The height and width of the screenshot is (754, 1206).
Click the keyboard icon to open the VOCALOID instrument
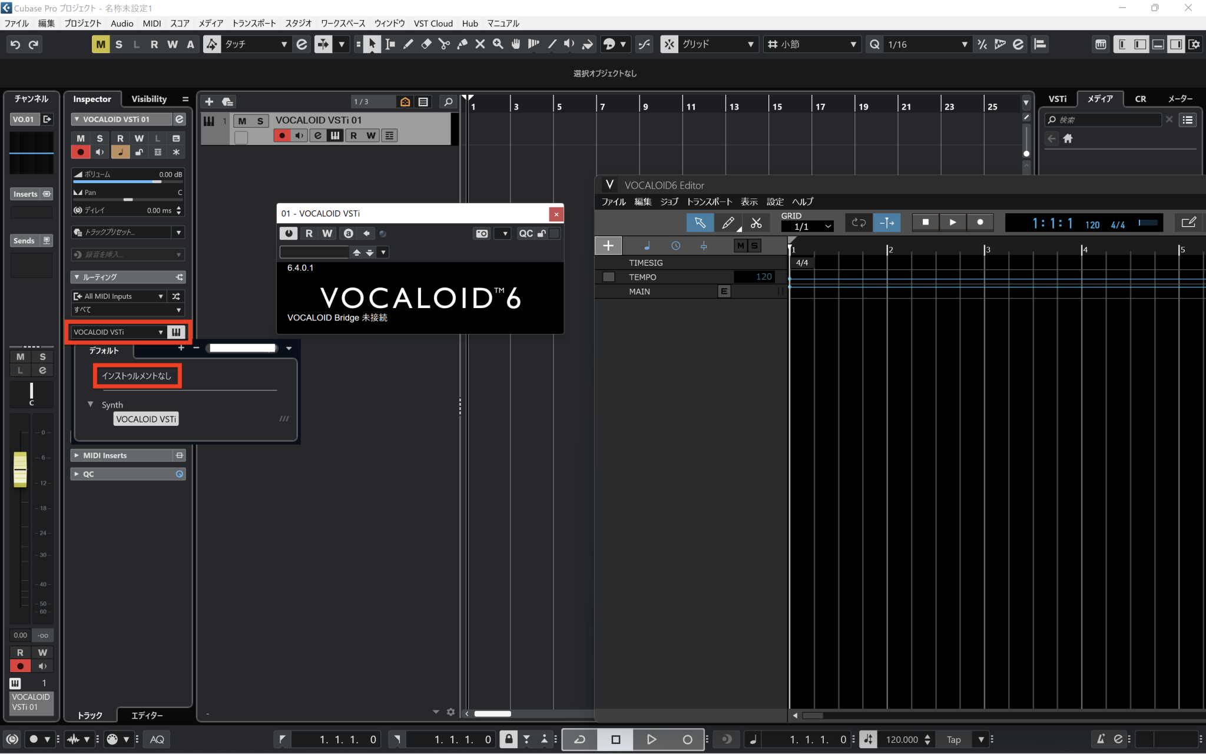[175, 332]
